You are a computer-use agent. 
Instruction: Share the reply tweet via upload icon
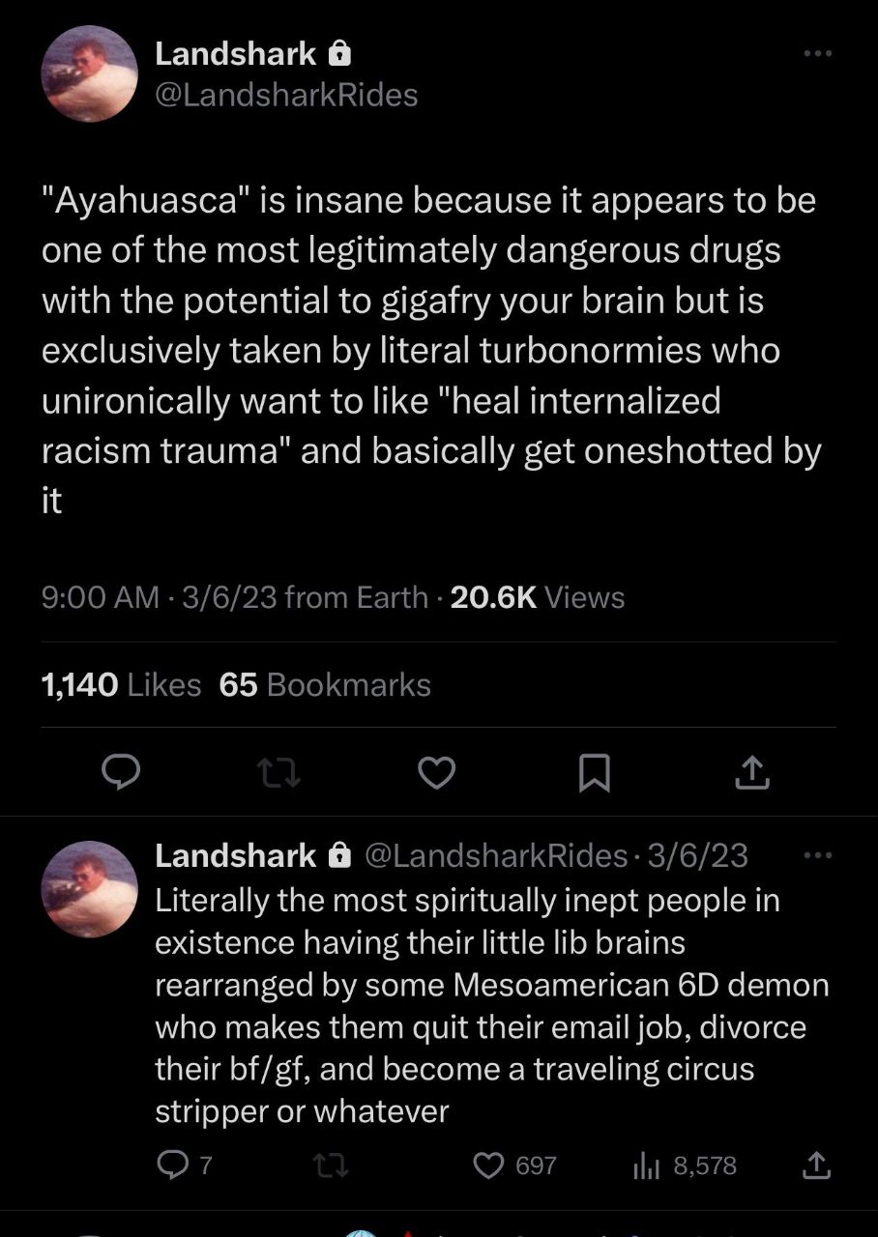816,1165
